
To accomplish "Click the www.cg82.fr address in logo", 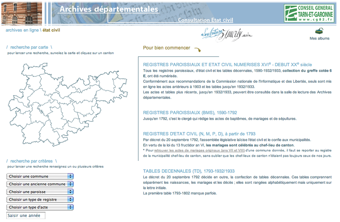I will click(315, 20).
